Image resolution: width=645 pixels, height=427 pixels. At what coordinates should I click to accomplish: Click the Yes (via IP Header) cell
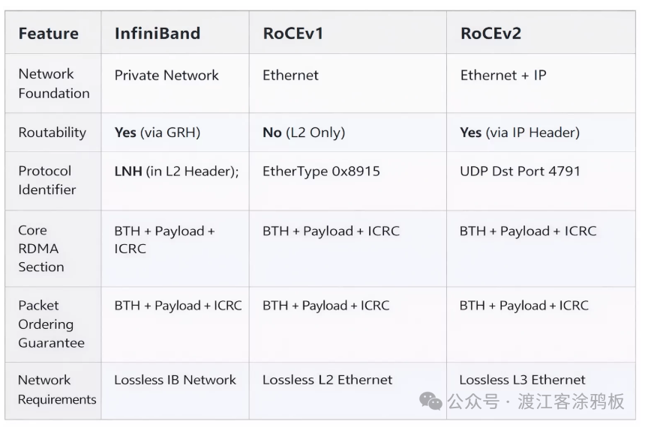click(x=519, y=133)
